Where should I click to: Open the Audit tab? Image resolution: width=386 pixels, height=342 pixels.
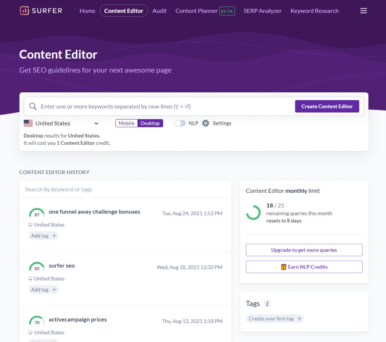coord(159,11)
